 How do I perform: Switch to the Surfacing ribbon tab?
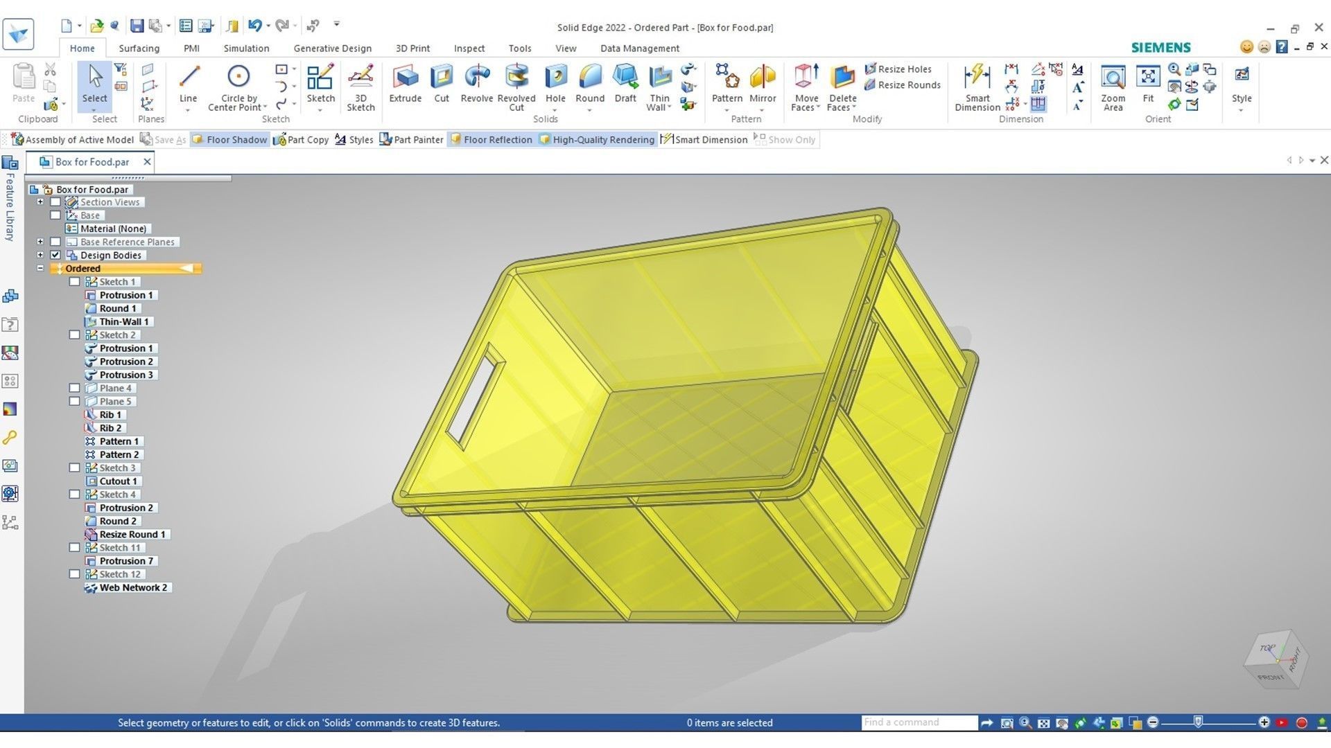139,48
